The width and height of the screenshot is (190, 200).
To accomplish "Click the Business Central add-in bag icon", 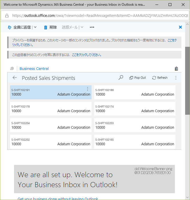I will 176,68.
